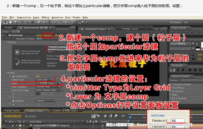
Task: Click the Options link for Particular
Action: 48,35
